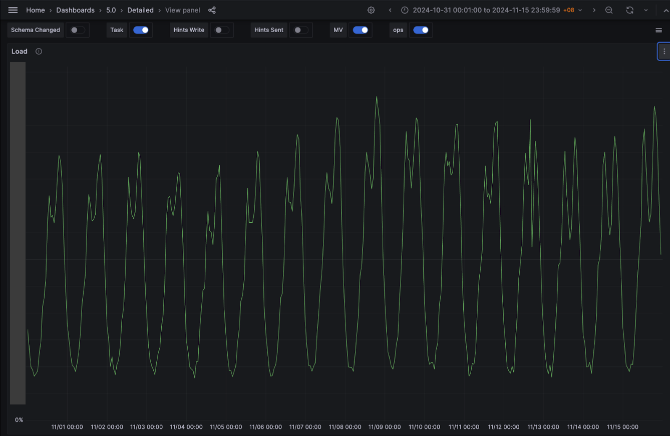This screenshot has height=436, width=670.
Task: Turn off the MV toggle
Action: (361, 30)
